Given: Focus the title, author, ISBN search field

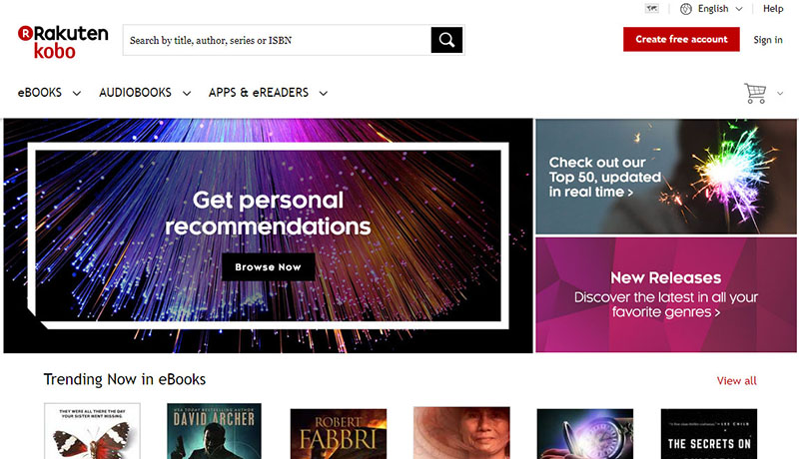Looking at the screenshot, I should point(278,40).
